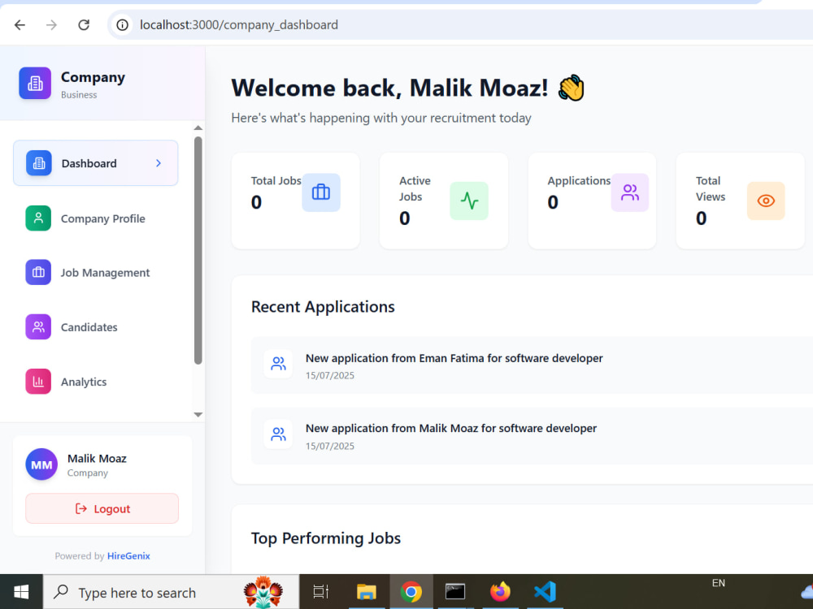813x609 pixels.
Task: Click the Applications people icon
Action: click(x=630, y=192)
